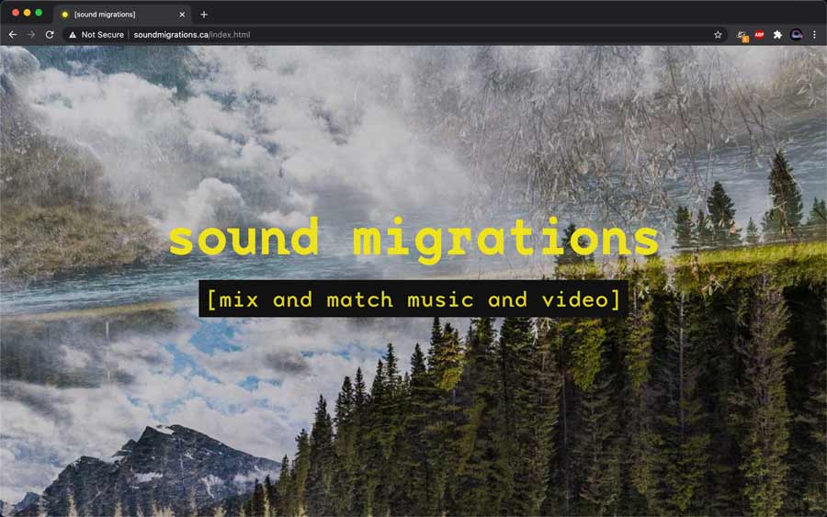
Task: Click [mix and match music and video] link
Action: pos(413,298)
